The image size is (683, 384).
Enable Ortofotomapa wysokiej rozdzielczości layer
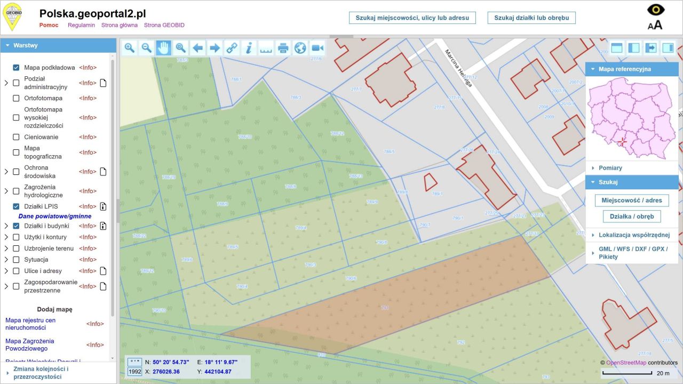point(16,118)
